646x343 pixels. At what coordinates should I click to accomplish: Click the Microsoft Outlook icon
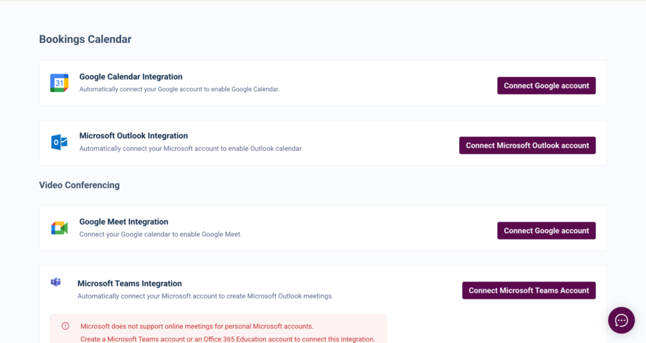(59, 142)
